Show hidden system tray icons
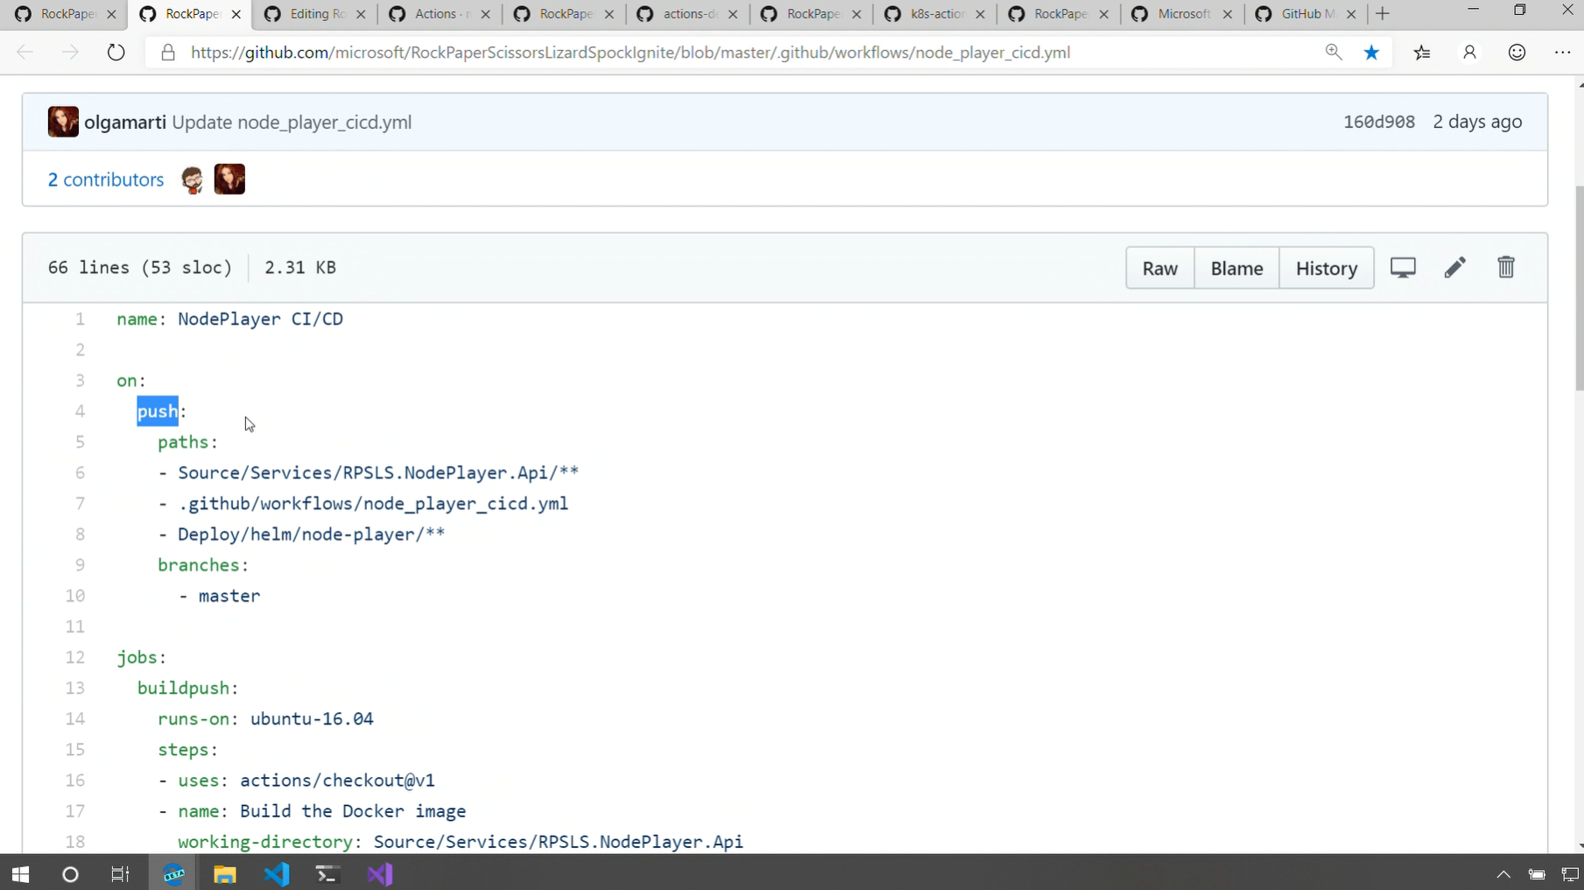The height and width of the screenshot is (890, 1584). (1503, 873)
